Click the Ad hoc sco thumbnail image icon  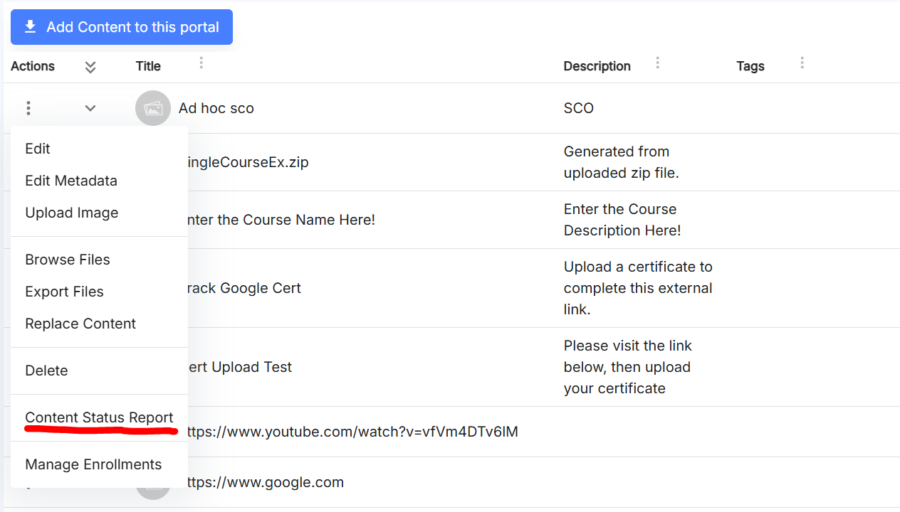153,108
